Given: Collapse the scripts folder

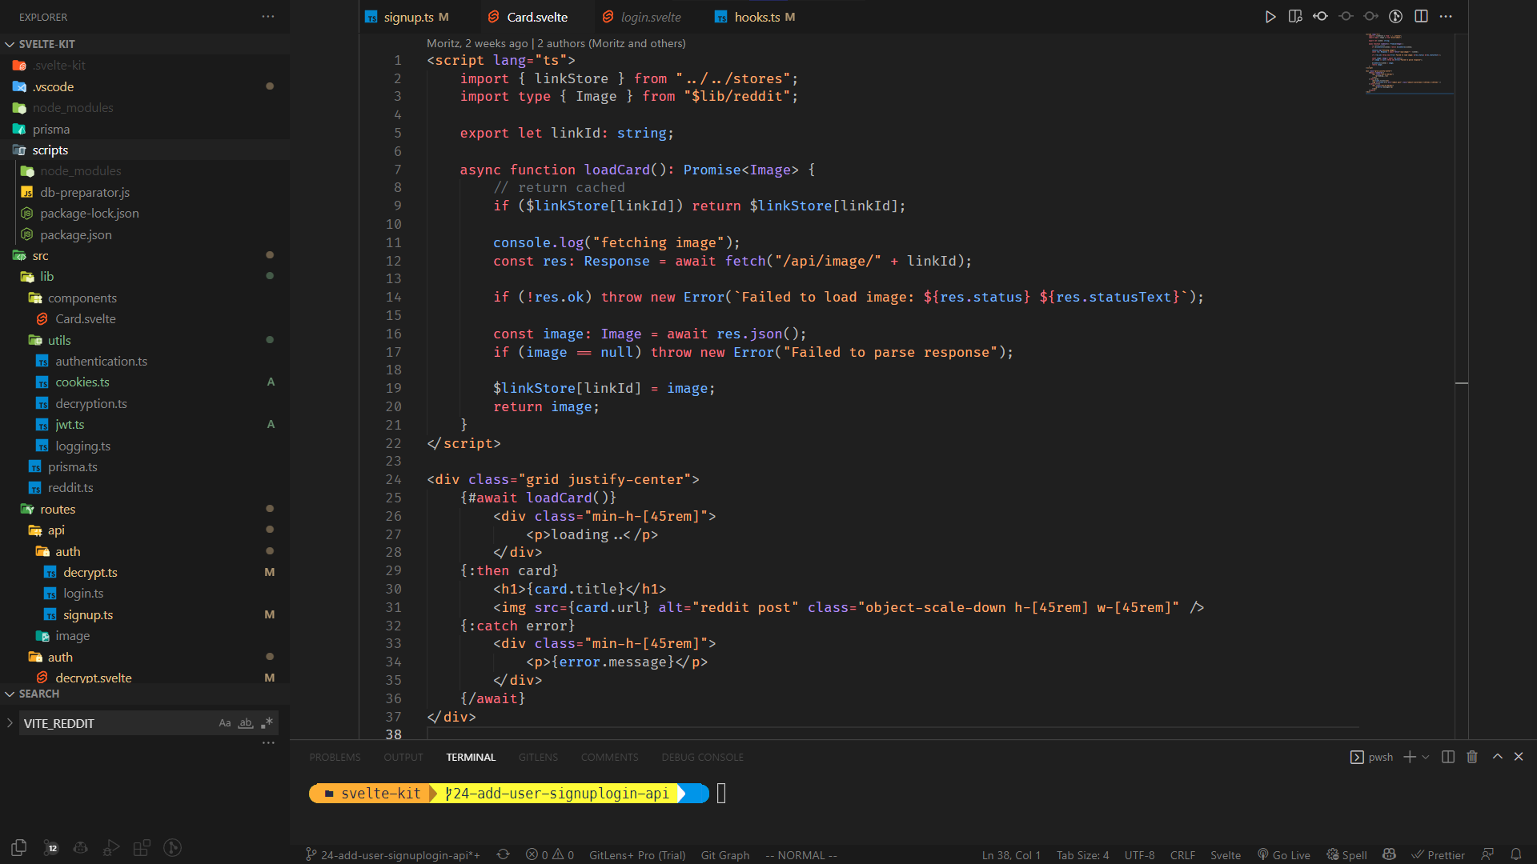Looking at the screenshot, I should coord(144,150).
